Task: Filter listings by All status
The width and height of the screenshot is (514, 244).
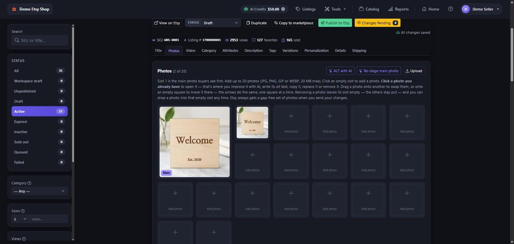Action: point(39,71)
